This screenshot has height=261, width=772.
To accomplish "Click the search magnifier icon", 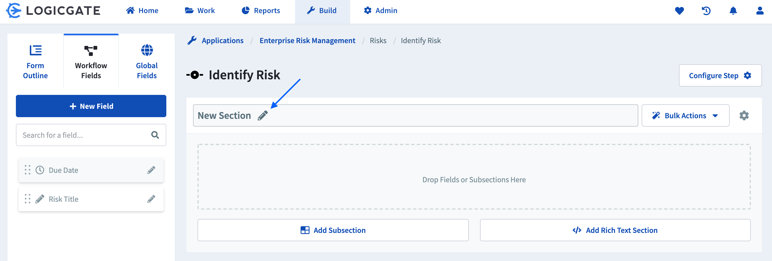I will (x=155, y=135).
